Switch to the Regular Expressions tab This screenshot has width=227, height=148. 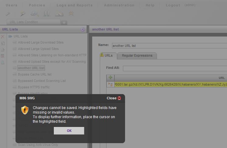click(x=137, y=55)
